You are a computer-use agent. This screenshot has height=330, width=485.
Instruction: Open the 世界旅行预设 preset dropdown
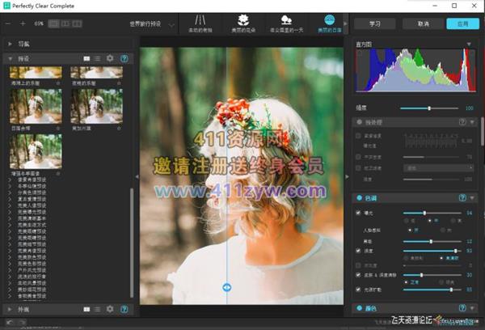[152, 24]
